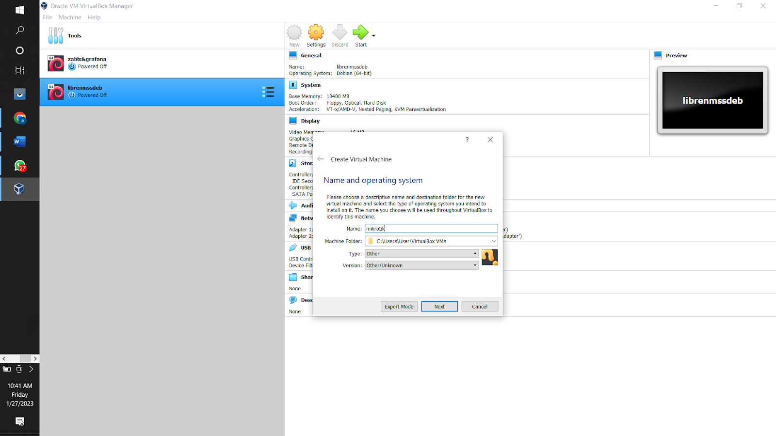Open Microsoft Word from the taskbar

coord(20,141)
